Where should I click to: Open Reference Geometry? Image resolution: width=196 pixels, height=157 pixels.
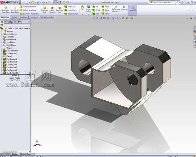[x=116, y=9]
